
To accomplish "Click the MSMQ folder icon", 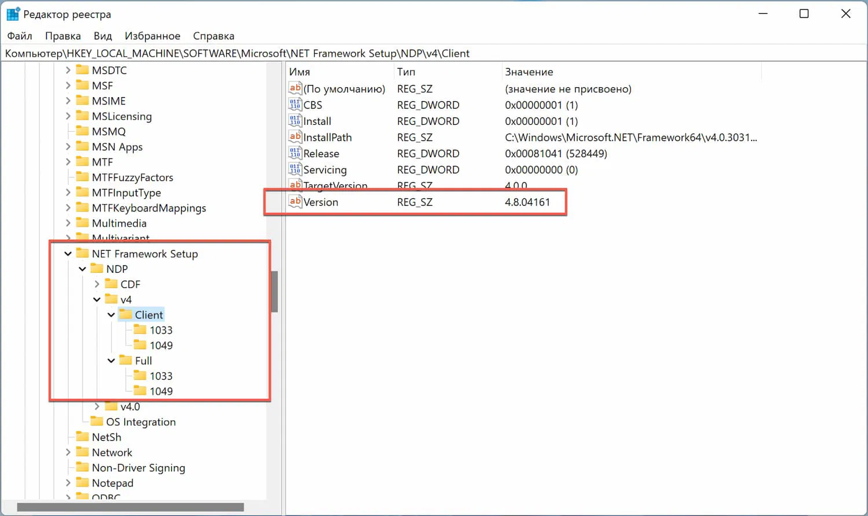I will point(83,131).
